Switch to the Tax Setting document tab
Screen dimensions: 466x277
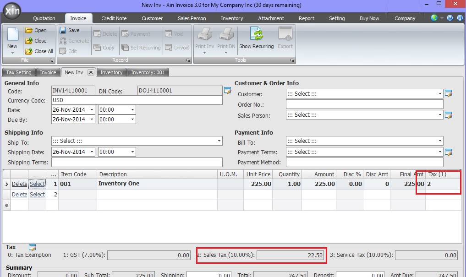click(19, 72)
